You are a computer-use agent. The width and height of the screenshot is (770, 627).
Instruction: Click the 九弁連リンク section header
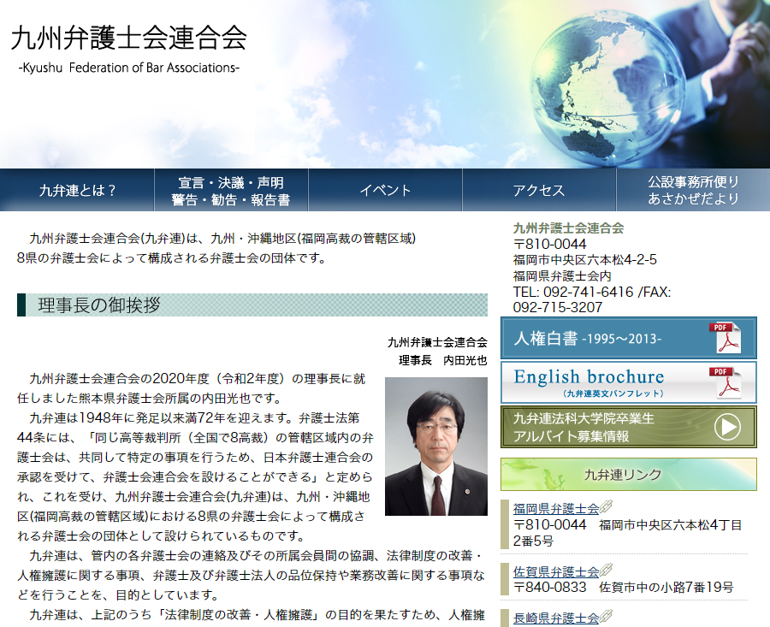[x=628, y=475]
